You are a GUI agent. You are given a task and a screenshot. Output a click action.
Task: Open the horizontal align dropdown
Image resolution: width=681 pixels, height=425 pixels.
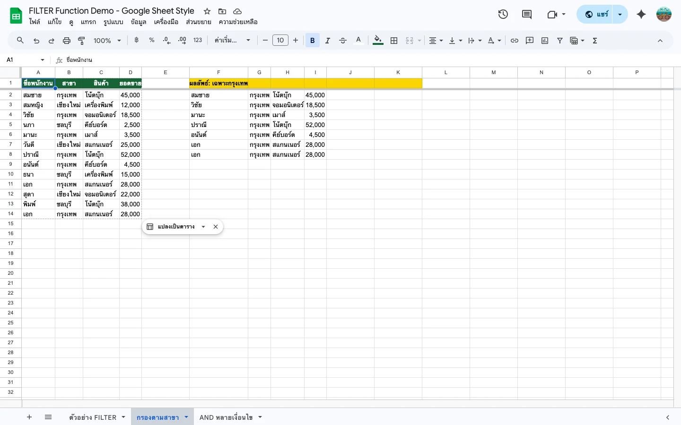(x=436, y=41)
